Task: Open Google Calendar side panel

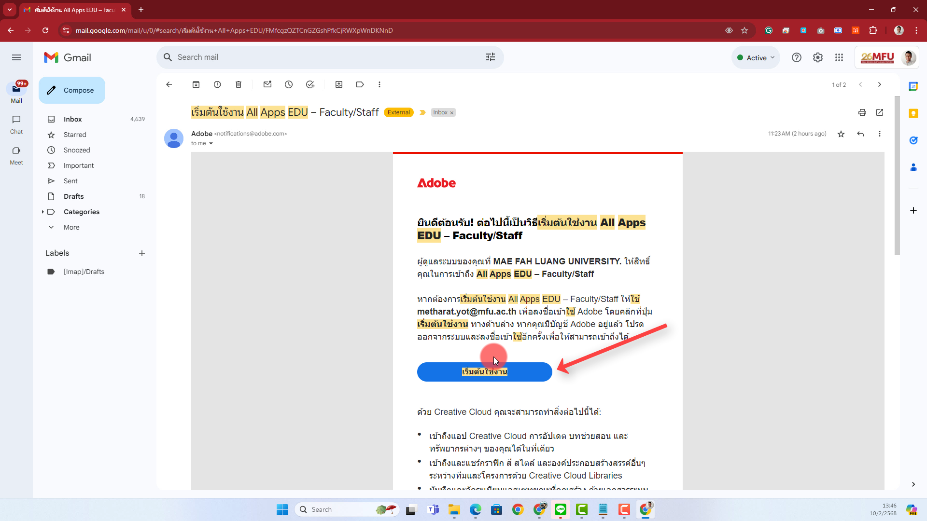Action: [x=913, y=86]
